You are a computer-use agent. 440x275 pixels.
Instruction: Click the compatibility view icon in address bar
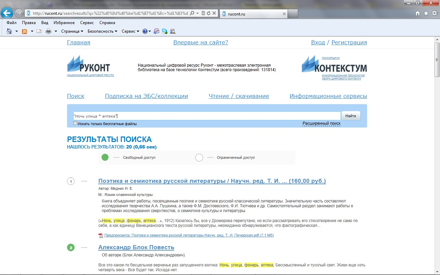pyautogui.click(x=203, y=13)
